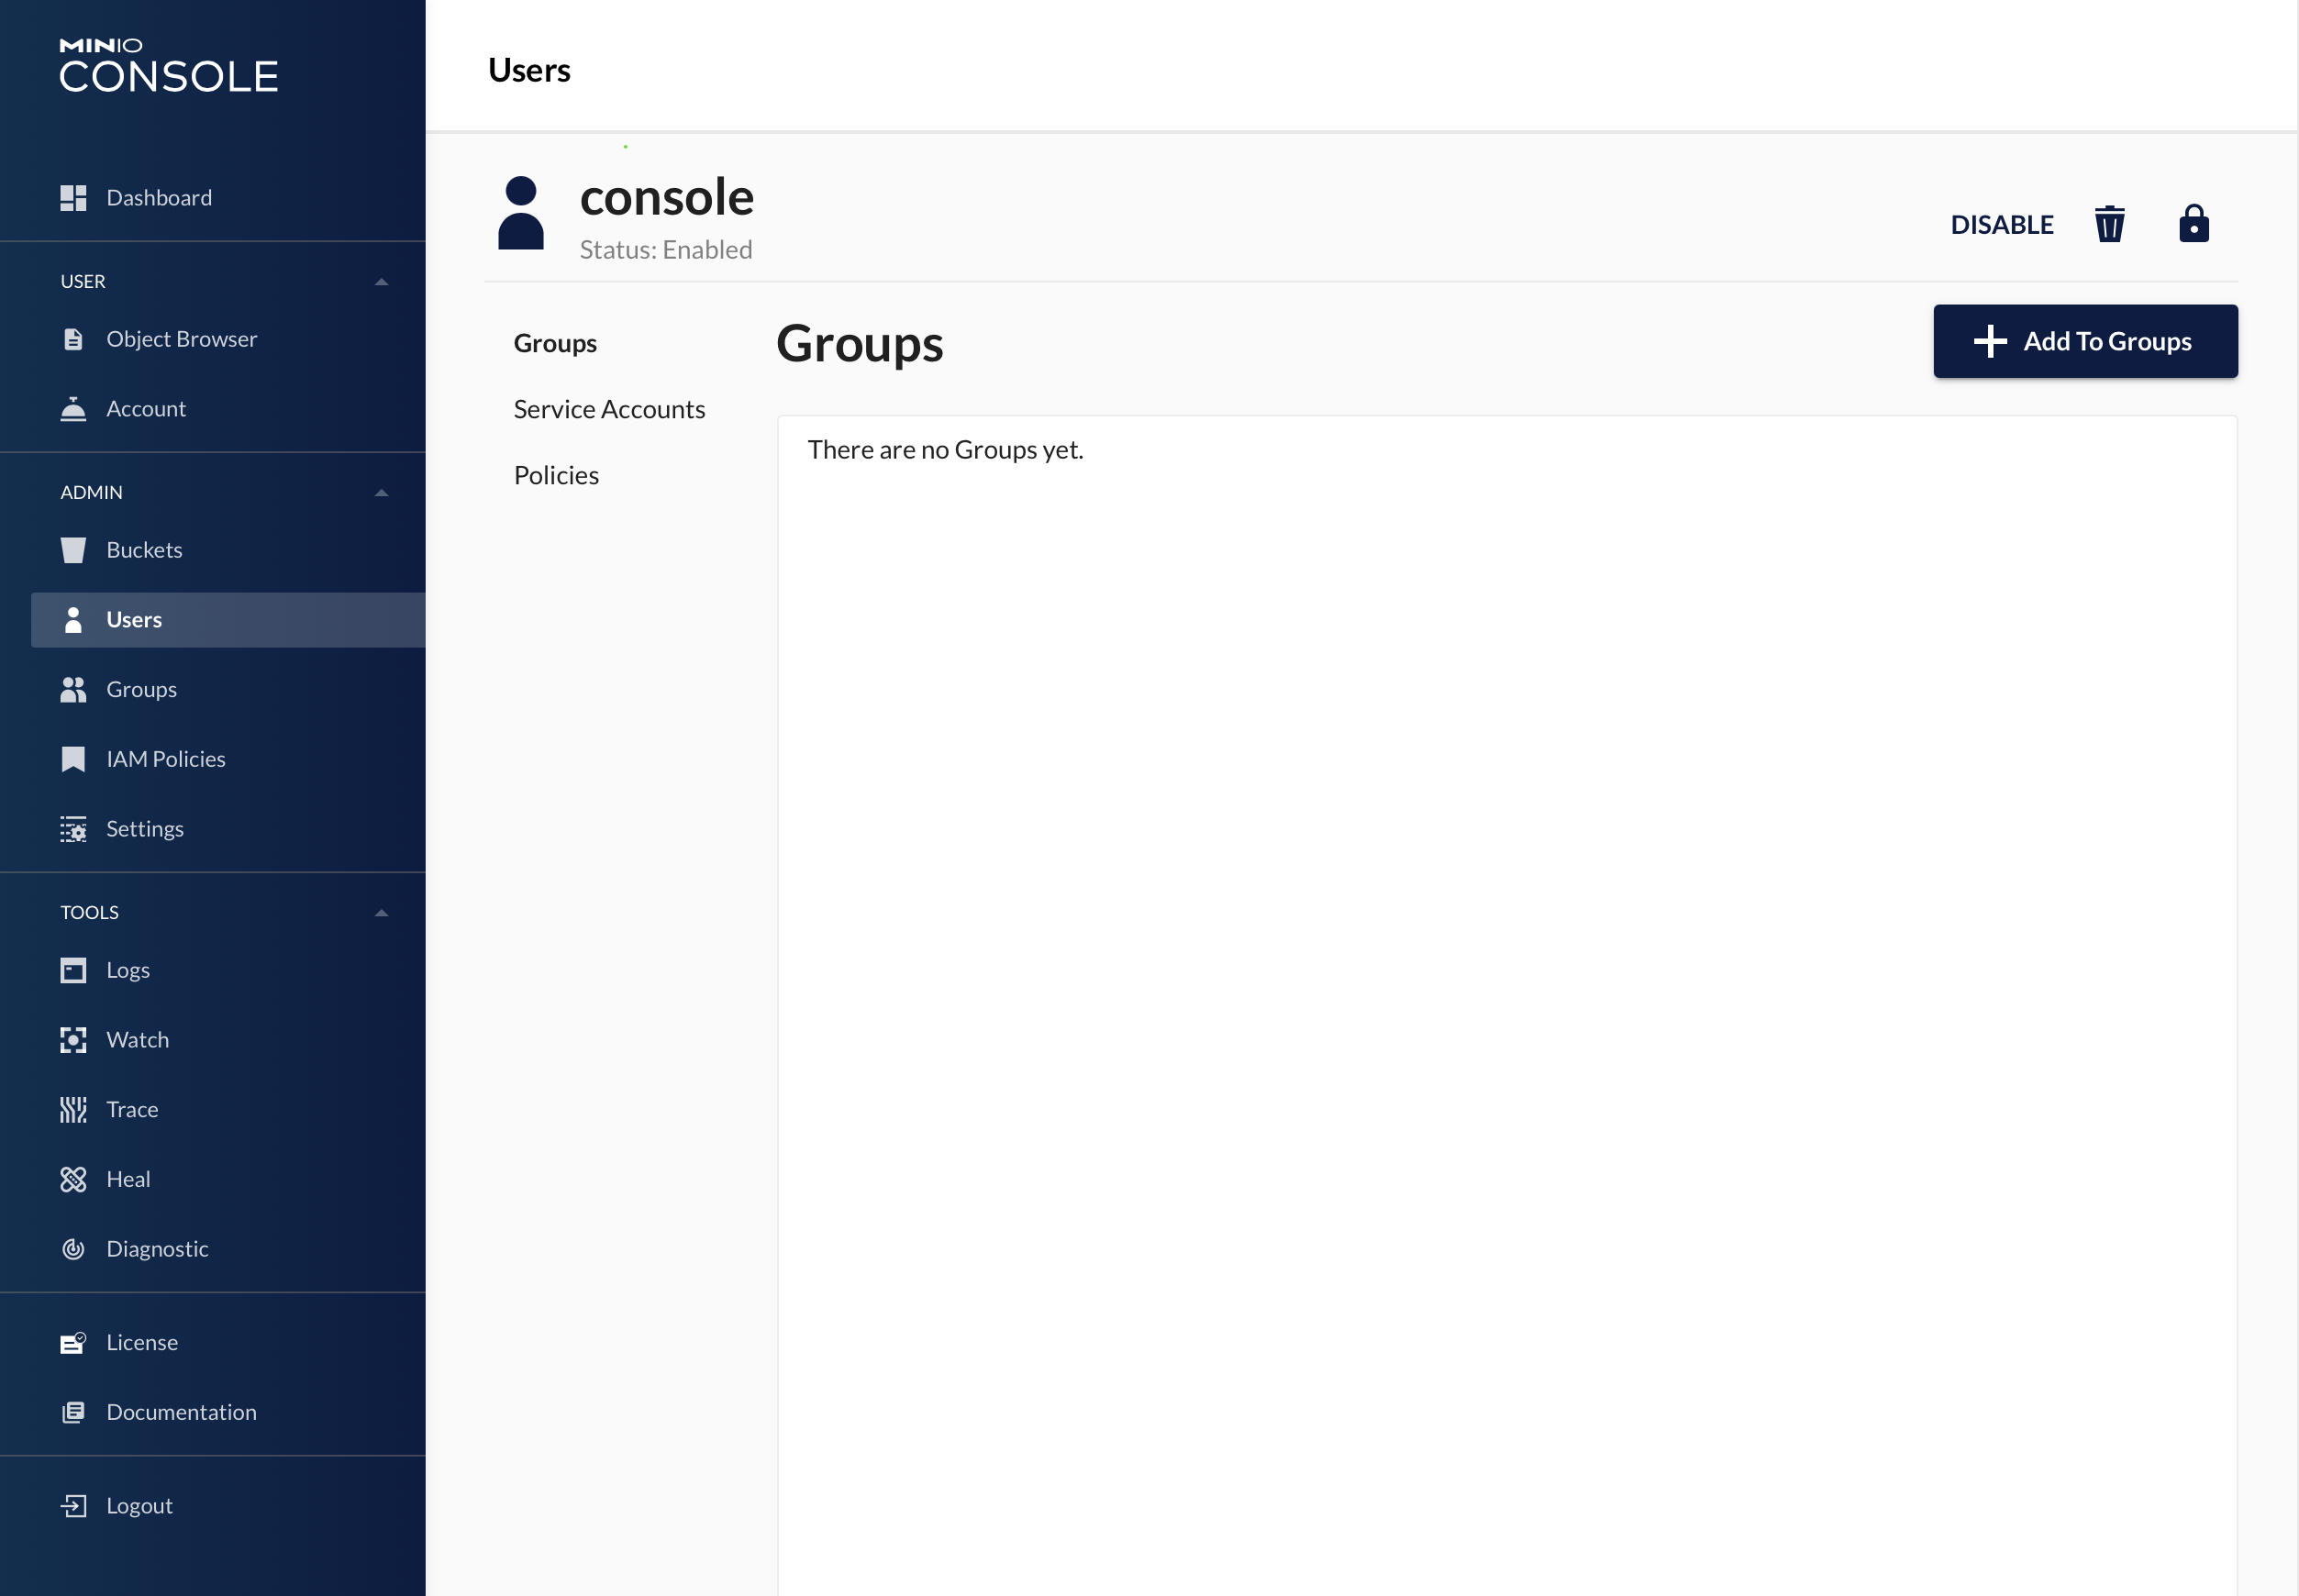Open the Diagnostic tool link

(x=157, y=1249)
